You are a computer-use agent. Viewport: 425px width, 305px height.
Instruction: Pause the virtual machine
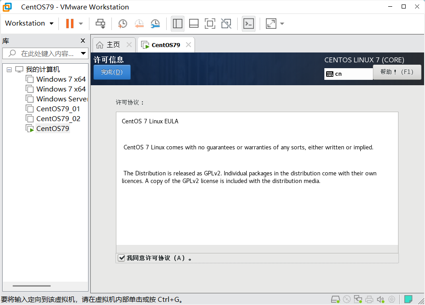pos(70,23)
